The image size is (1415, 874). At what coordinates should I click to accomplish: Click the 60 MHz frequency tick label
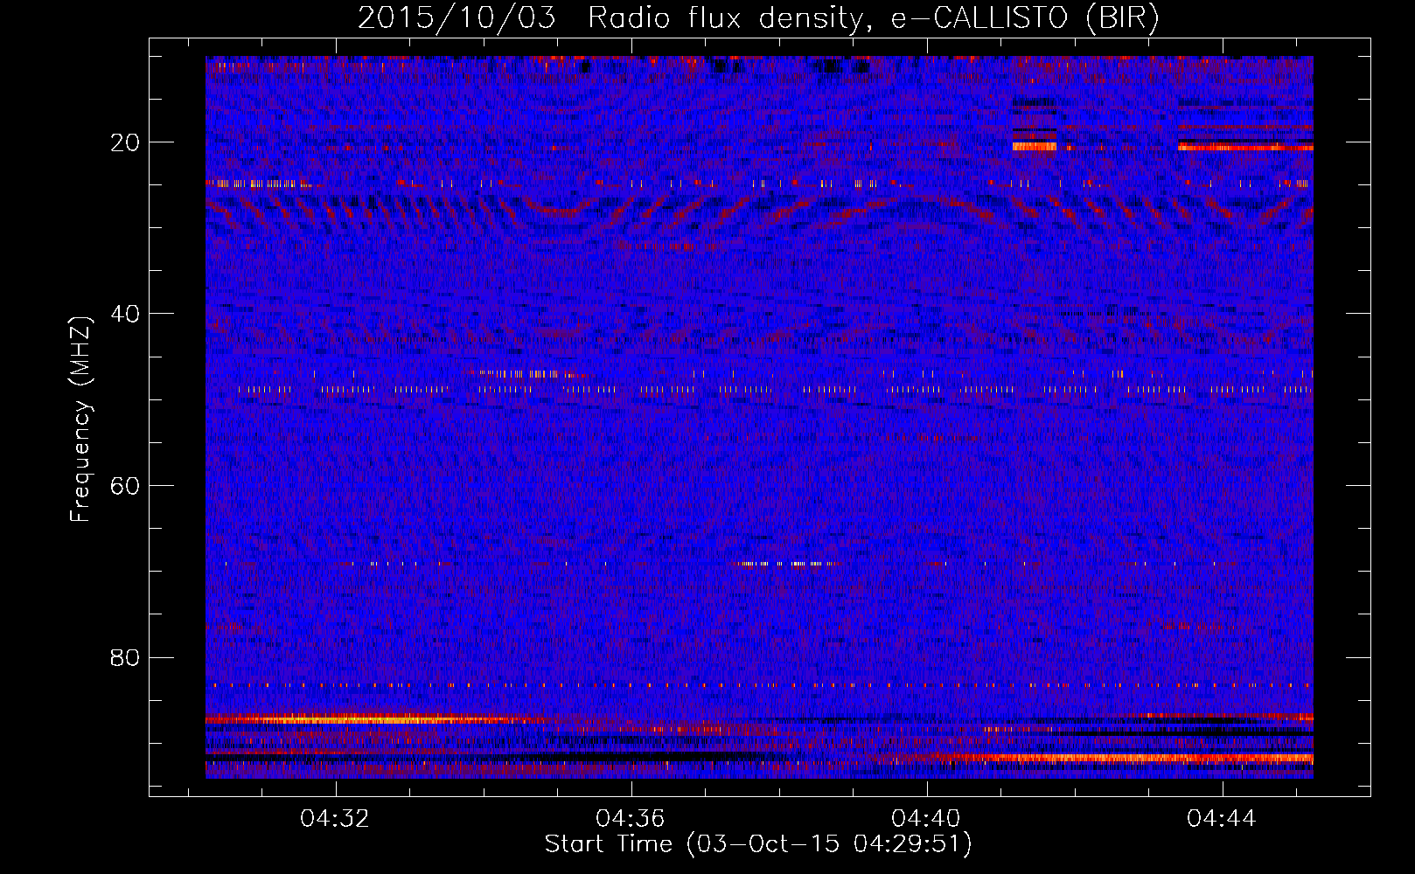pos(125,486)
